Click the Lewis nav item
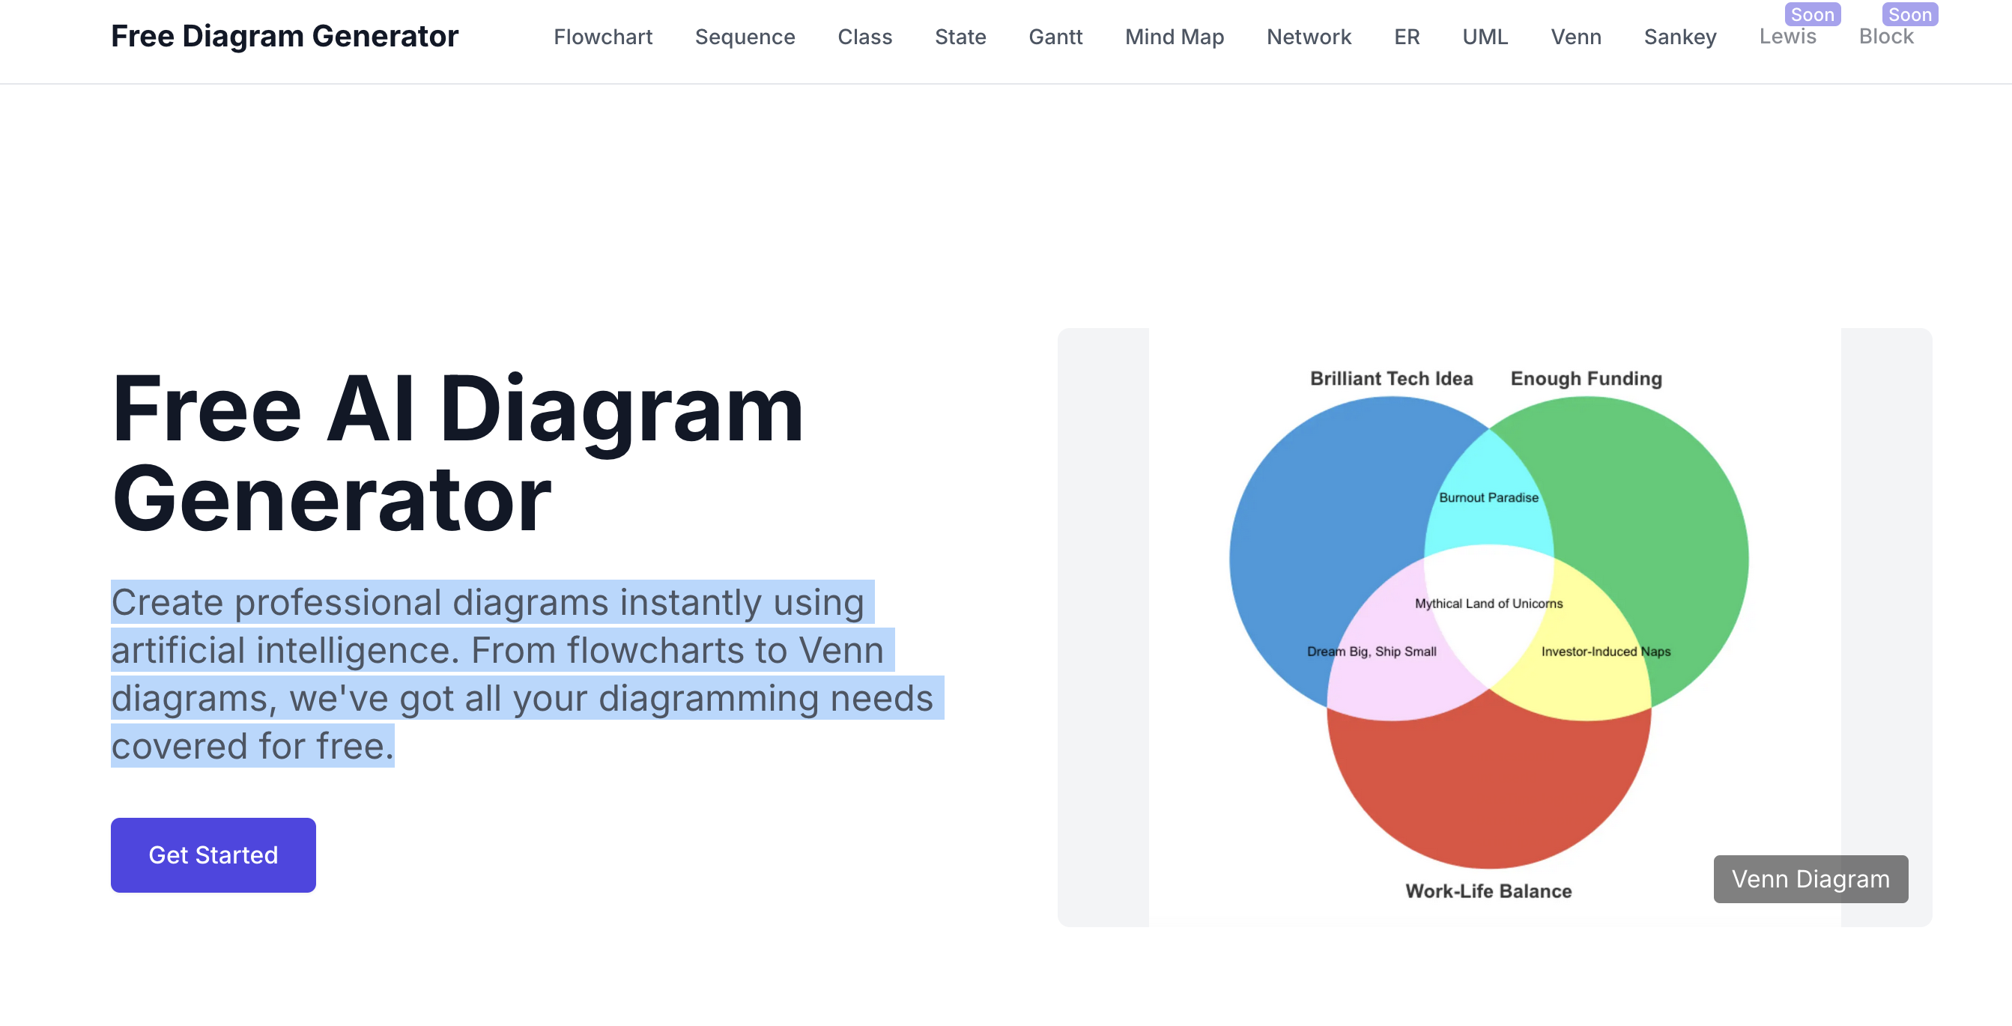The image size is (2012, 1026). 1787,37
